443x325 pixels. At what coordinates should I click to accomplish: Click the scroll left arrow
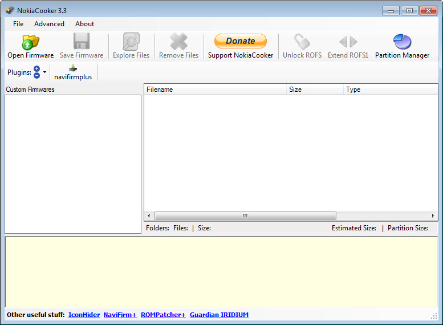tap(149, 216)
